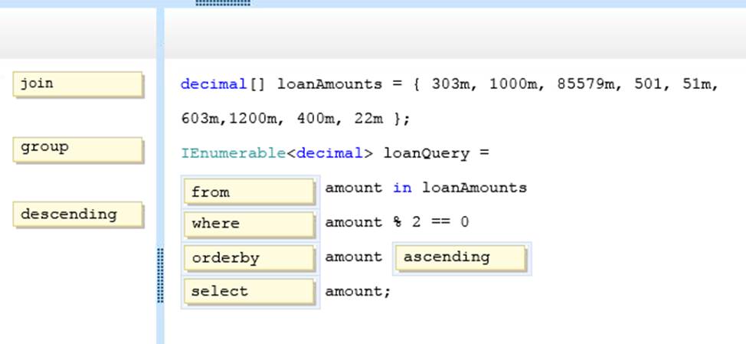Click the placed 'select' tile
This screenshot has width=746, height=344.
249,292
